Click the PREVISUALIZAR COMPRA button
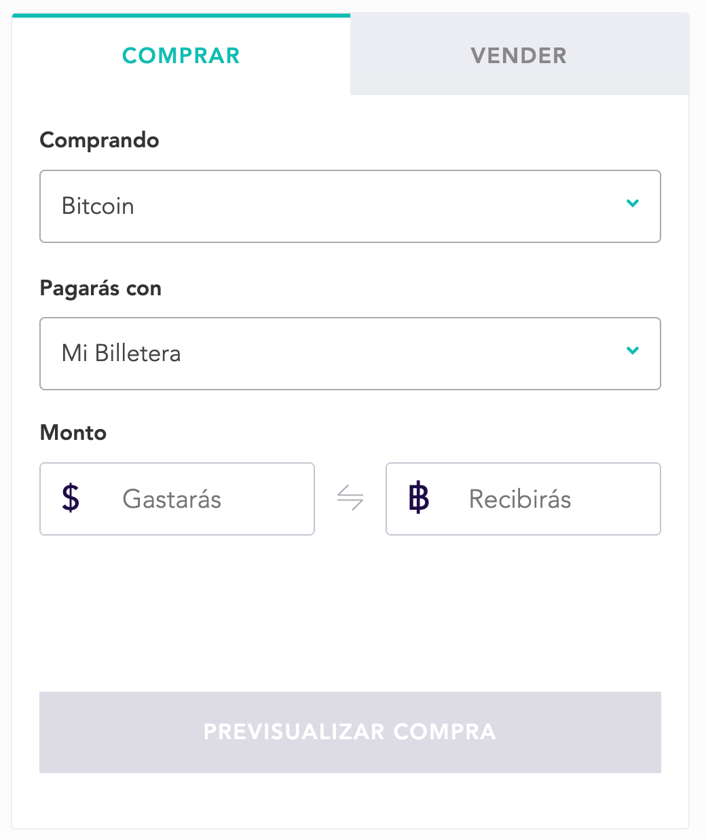This screenshot has height=839, width=706. pyautogui.click(x=350, y=732)
